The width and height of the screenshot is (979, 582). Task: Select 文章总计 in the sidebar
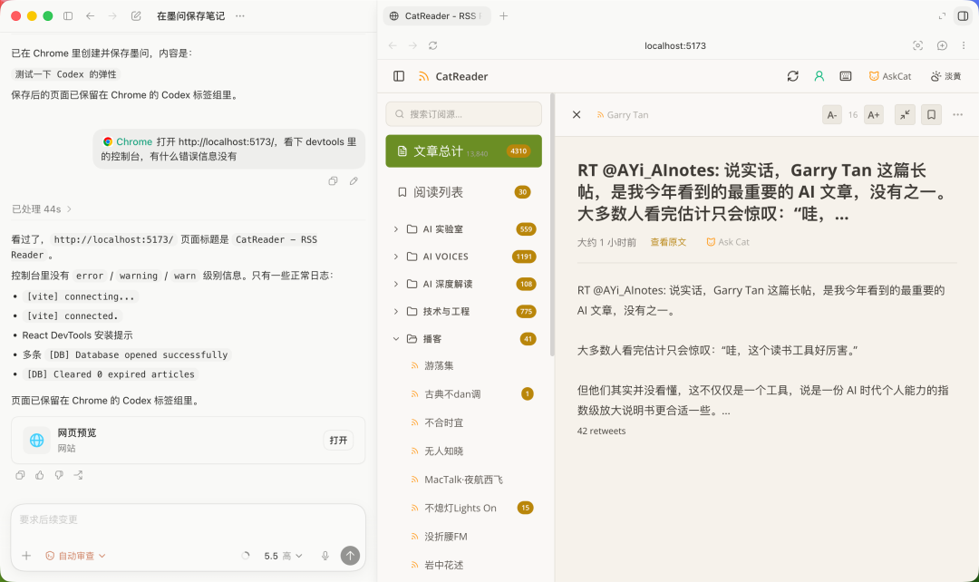(464, 151)
